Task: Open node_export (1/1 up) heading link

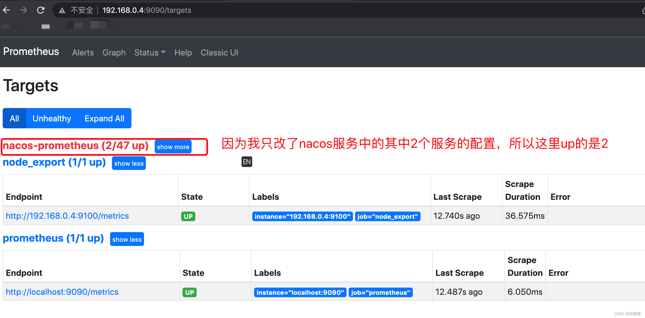Action: coord(54,162)
